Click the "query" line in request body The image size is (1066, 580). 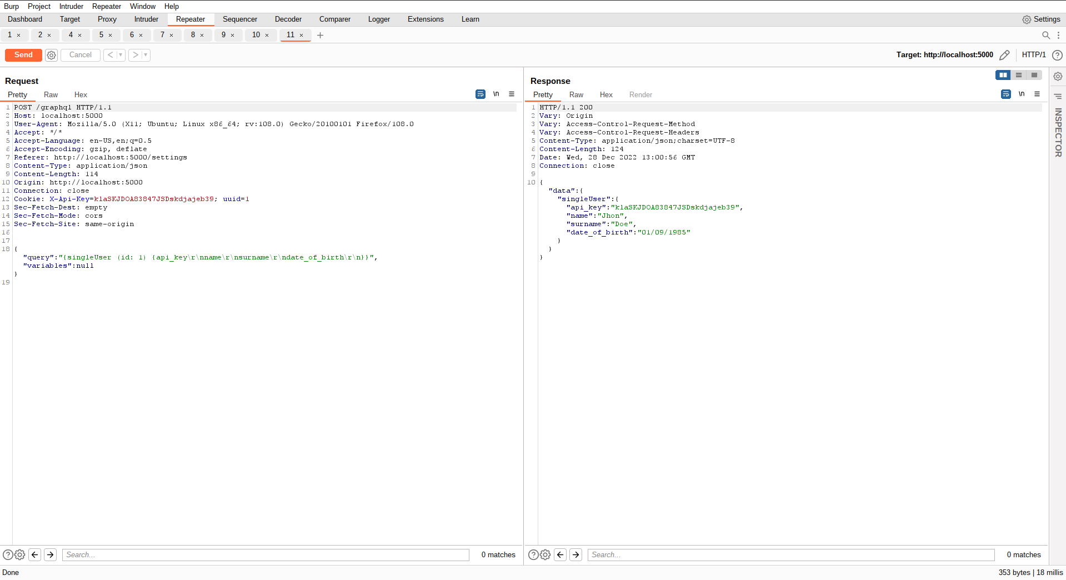pos(200,257)
